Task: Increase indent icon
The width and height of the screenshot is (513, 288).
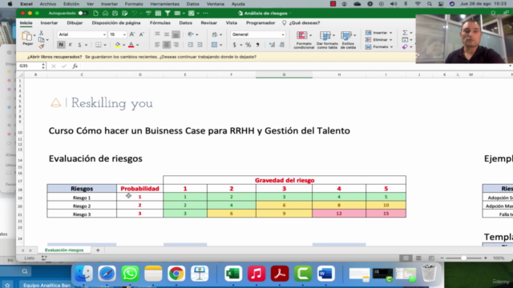Action: (x=200, y=45)
